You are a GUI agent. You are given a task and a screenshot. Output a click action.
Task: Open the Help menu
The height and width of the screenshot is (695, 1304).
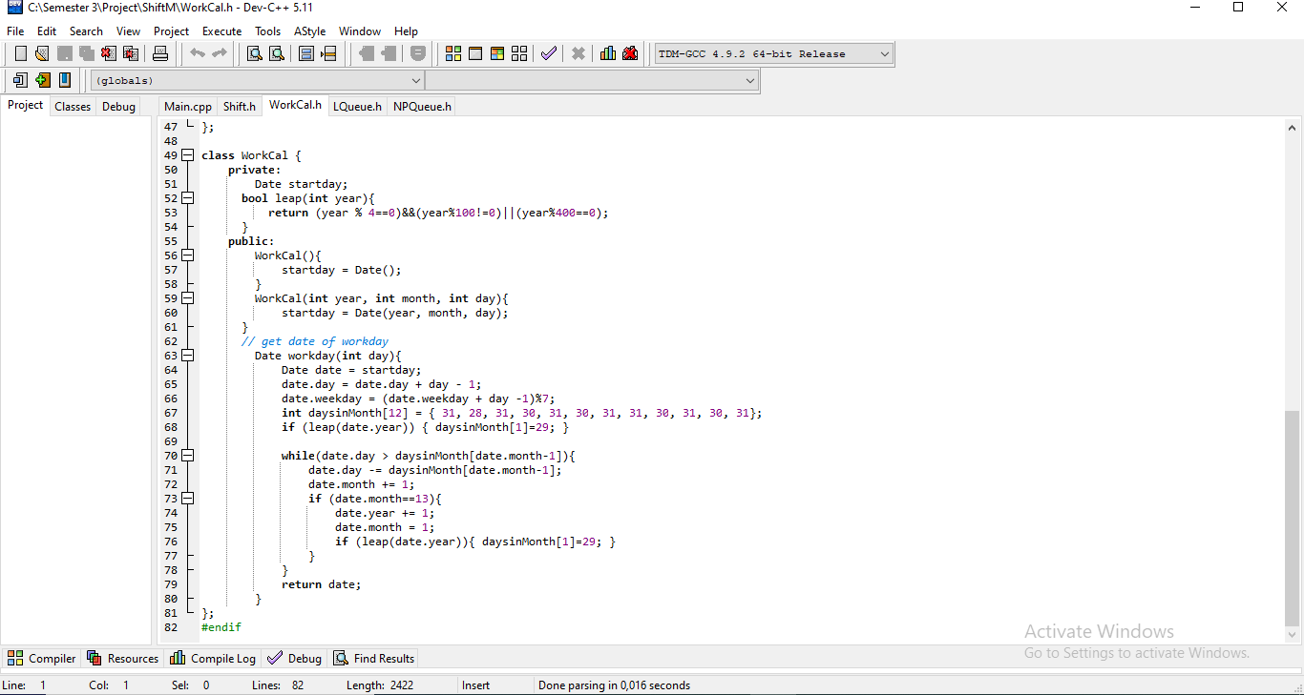(x=407, y=31)
